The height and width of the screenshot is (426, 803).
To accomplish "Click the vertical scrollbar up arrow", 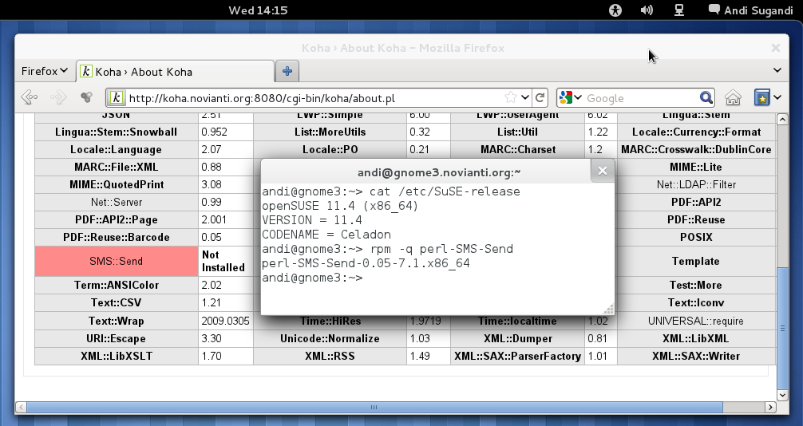I will click(x=782, y=120).
